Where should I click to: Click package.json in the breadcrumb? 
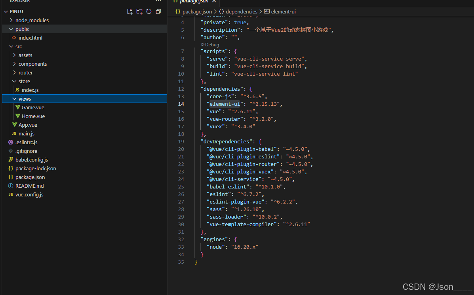pos(197,11)
